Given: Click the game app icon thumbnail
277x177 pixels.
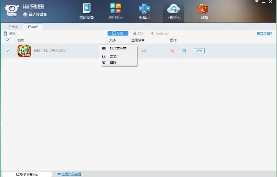Looking at the screenshot, I should [24, 51].
